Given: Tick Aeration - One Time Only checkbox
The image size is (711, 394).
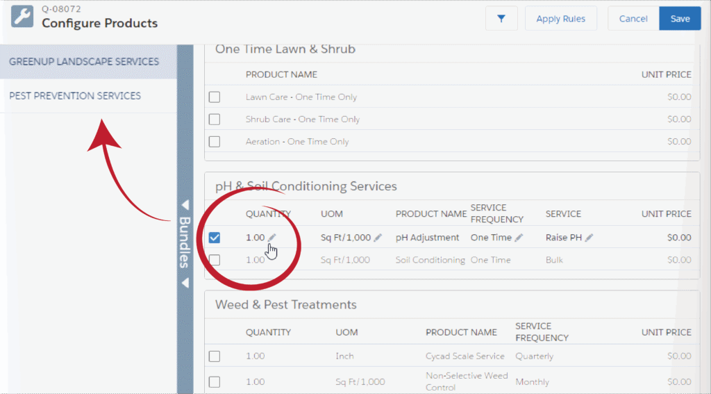Looking at the screenshot, I should (x=215, y=142).
